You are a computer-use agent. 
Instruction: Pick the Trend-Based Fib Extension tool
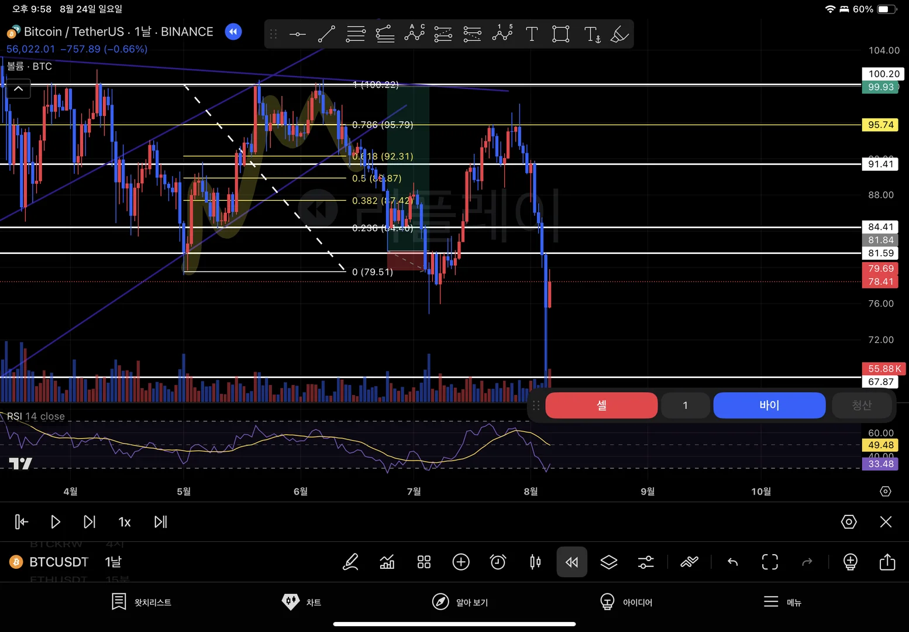point(385,34)
